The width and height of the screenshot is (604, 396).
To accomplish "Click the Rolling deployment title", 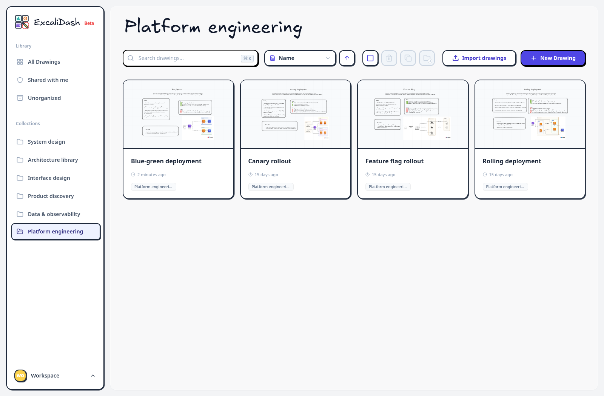I will coord(512,161).
